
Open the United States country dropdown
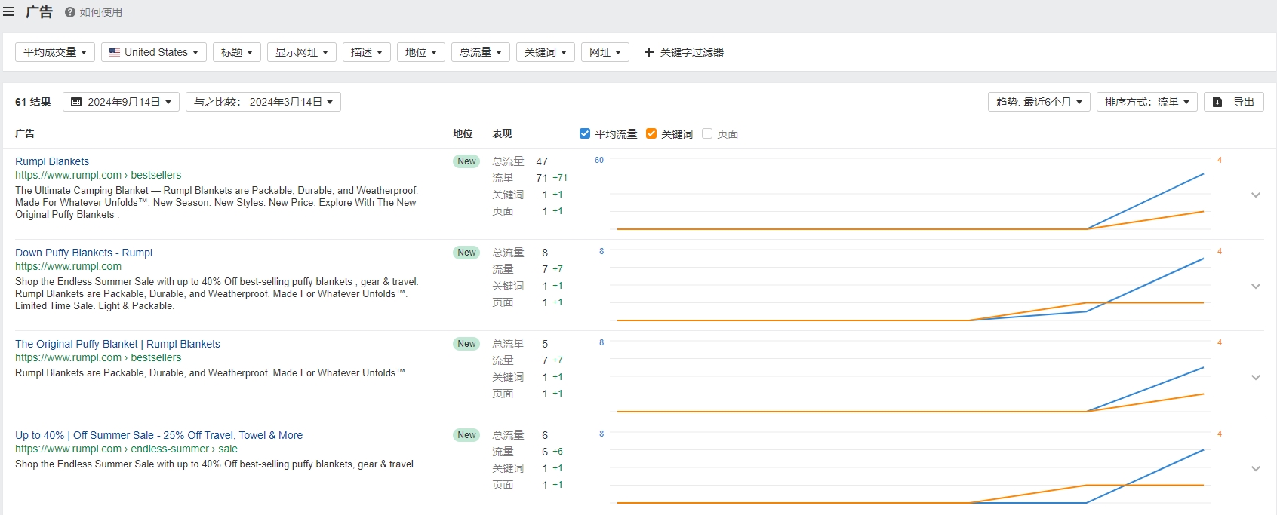154,52
